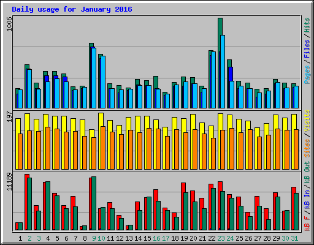
Task: Click the cyan Pages bar for day 9
Action: [94, 78]
